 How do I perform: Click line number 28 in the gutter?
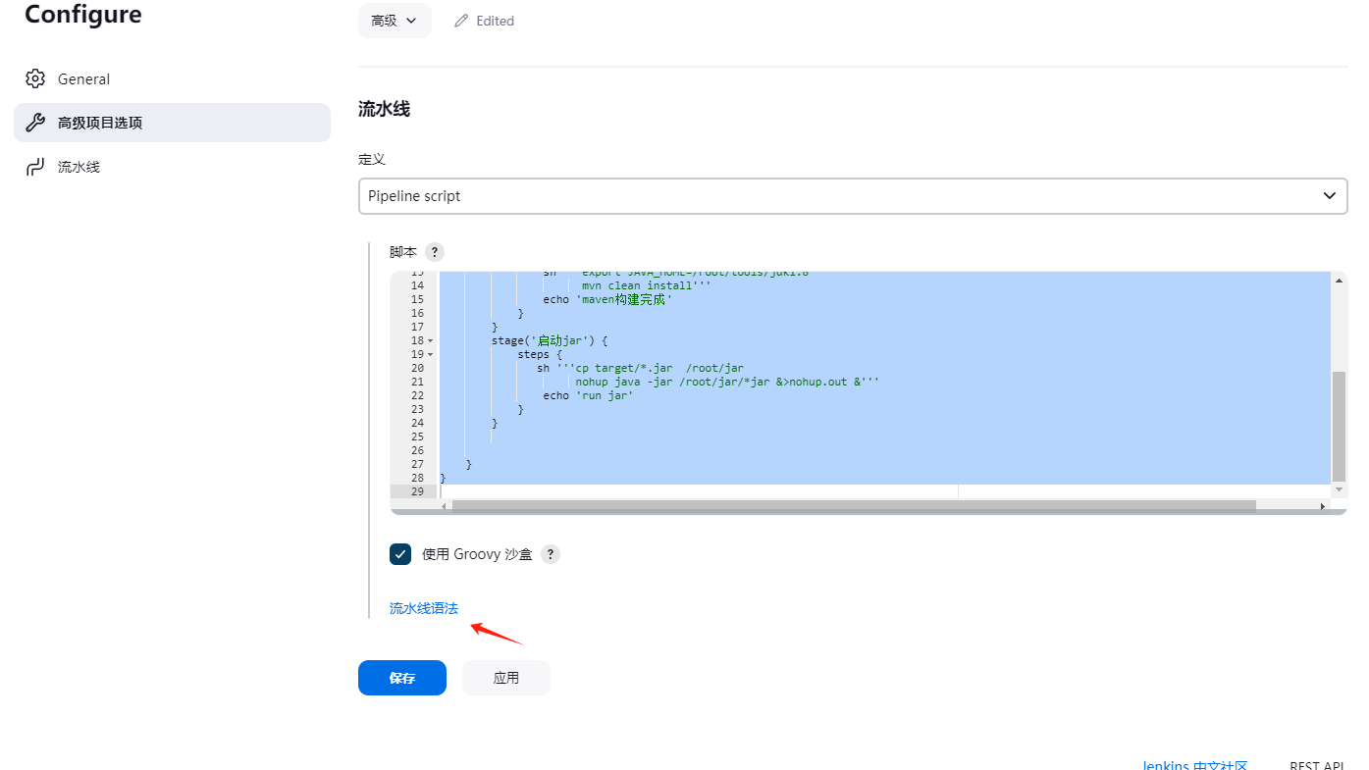coord(417,478)
